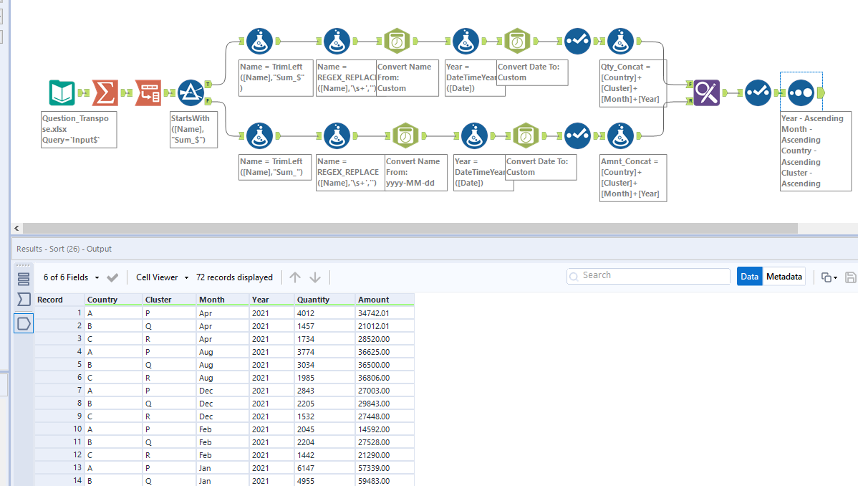Select the purple Find Replace tool
This screenshot has width=858, height=486.
click(x=706, y=92)
